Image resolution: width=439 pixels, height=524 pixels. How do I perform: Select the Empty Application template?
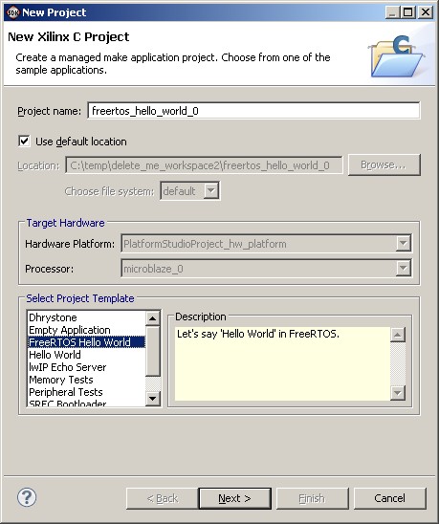[86, 330]
